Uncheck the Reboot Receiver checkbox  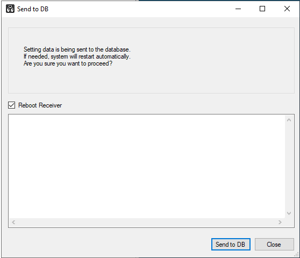point(11,105)
